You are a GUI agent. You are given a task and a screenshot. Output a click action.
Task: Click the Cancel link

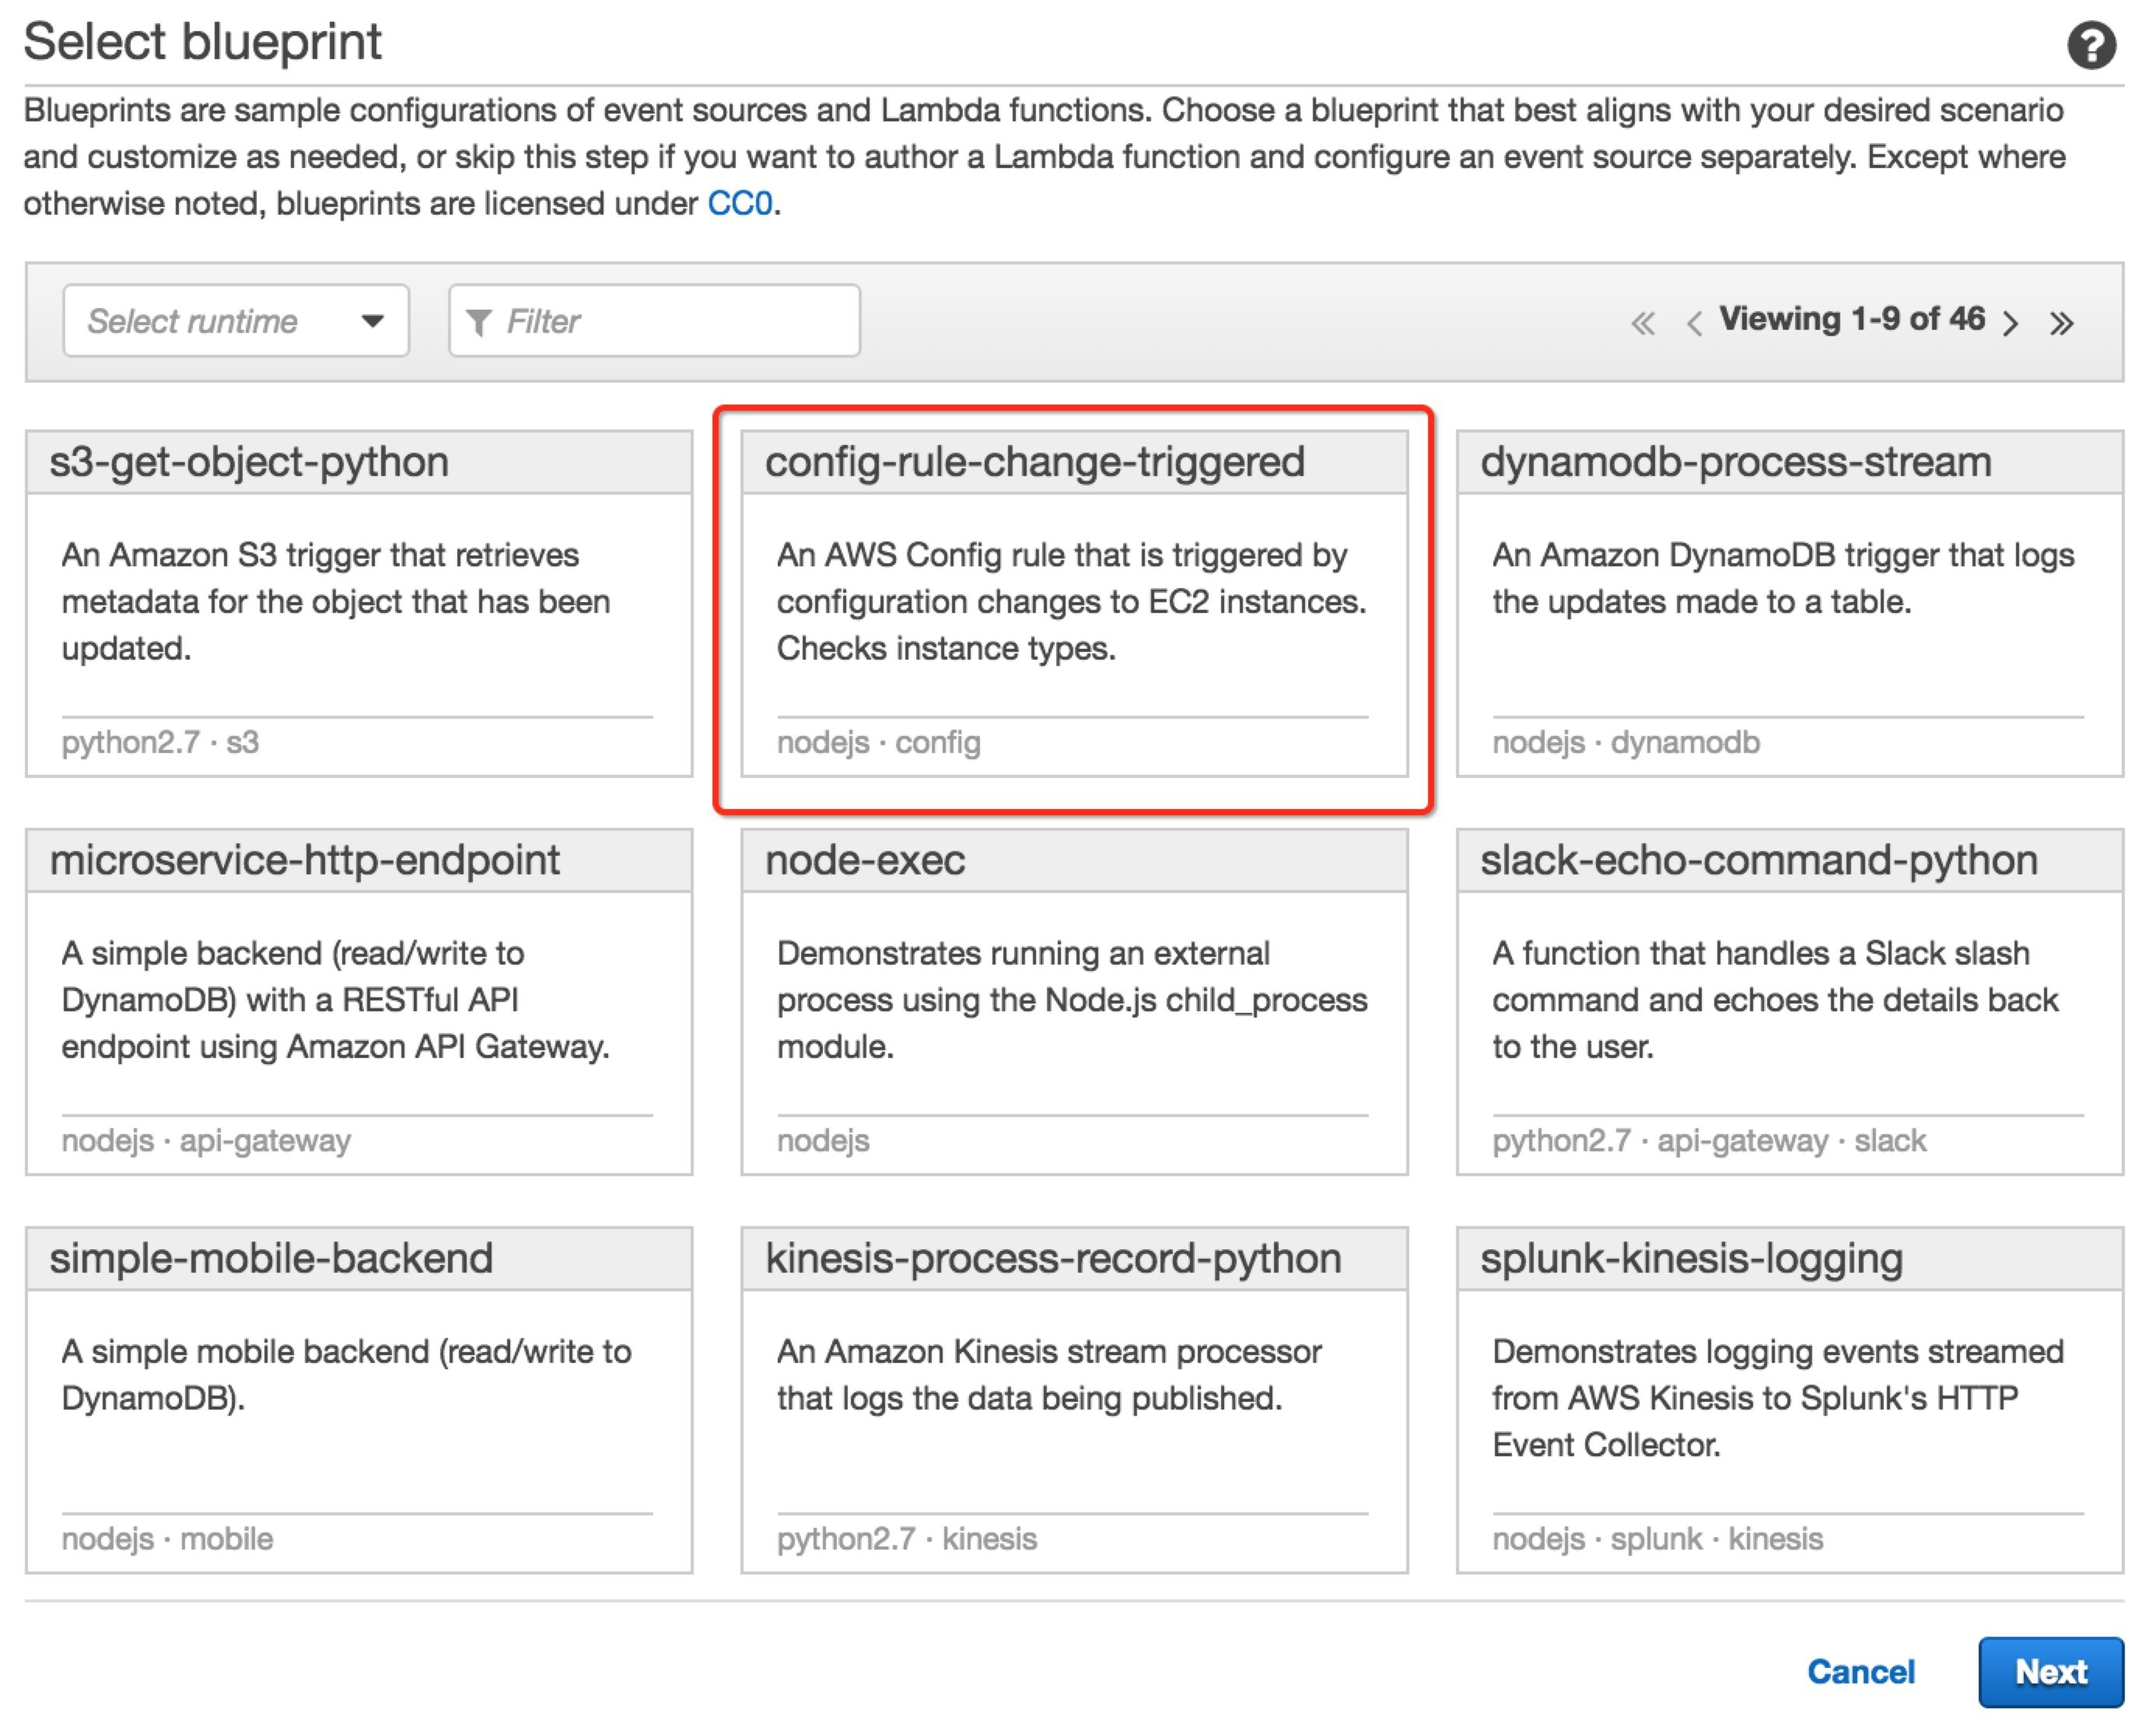pos(1861,1672)
